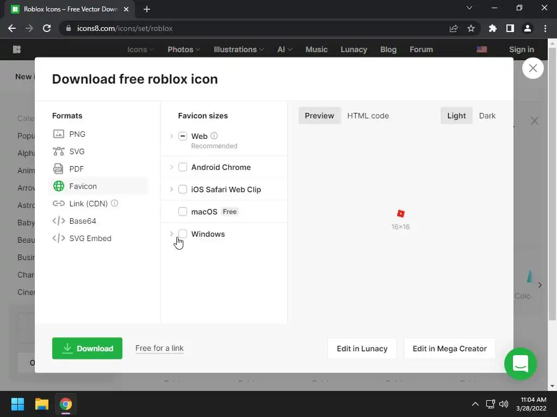Close the Roblox Icons browser tab
This screenshot has width=557, height=417.
tap(126, 9)
